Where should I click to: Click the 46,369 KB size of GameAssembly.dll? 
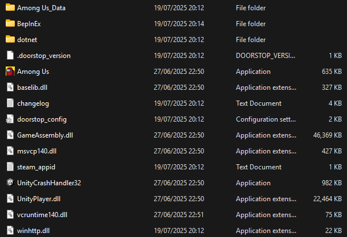coord(327,135)
